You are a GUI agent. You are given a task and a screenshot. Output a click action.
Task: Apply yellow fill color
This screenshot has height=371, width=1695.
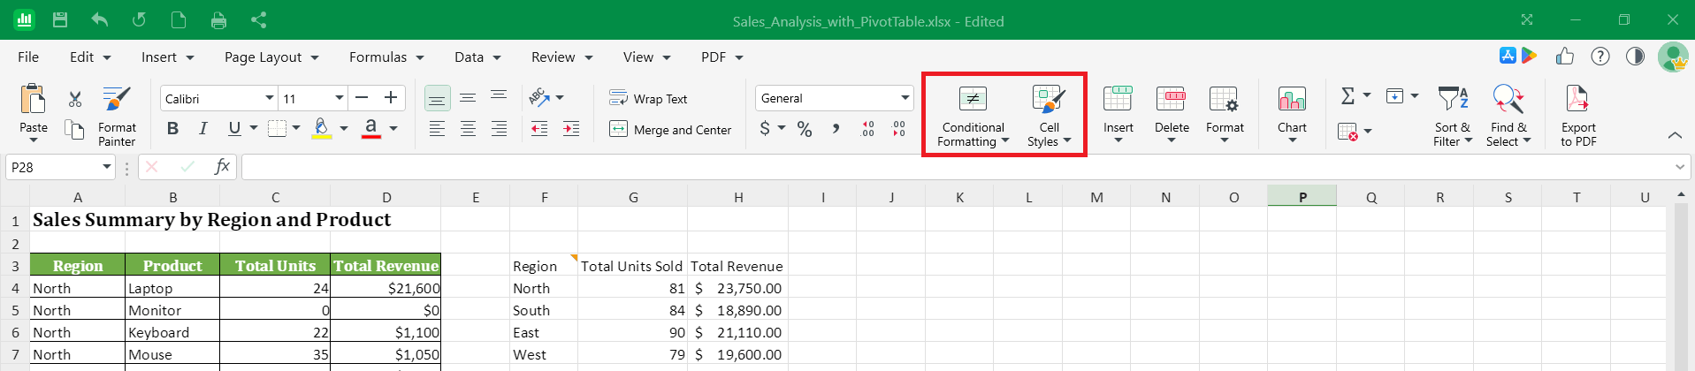[322, 129]
